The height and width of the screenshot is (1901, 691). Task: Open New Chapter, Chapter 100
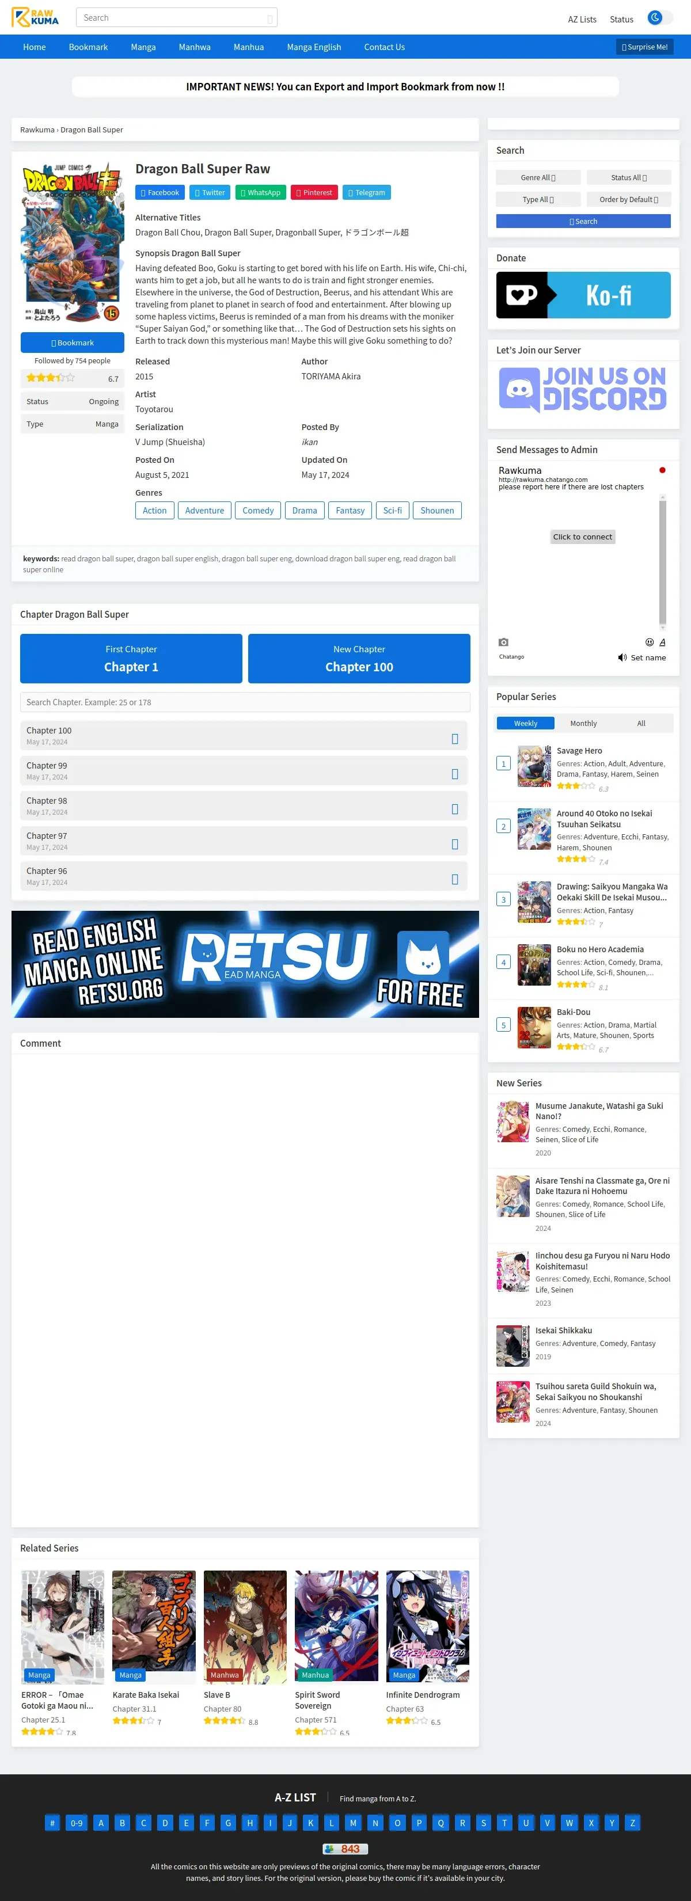(359, 658)
